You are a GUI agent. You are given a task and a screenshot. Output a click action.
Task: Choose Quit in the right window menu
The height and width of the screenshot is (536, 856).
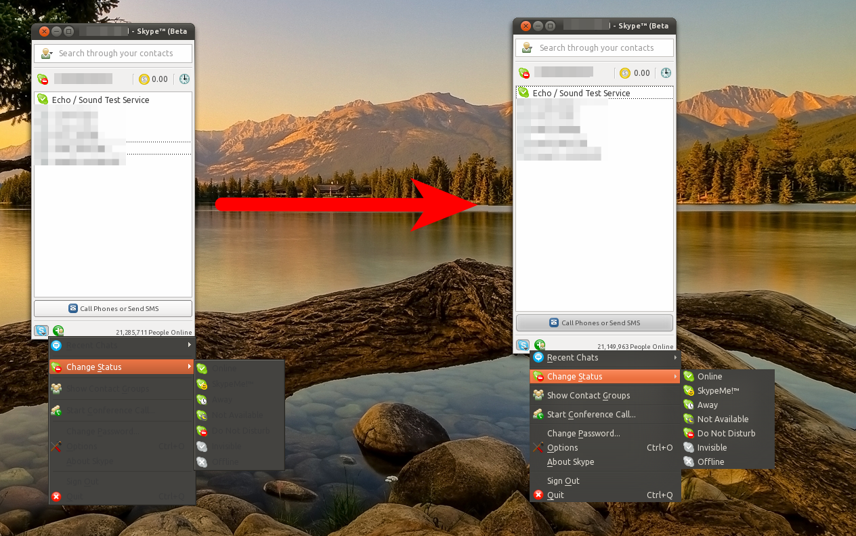click(605, 495)
